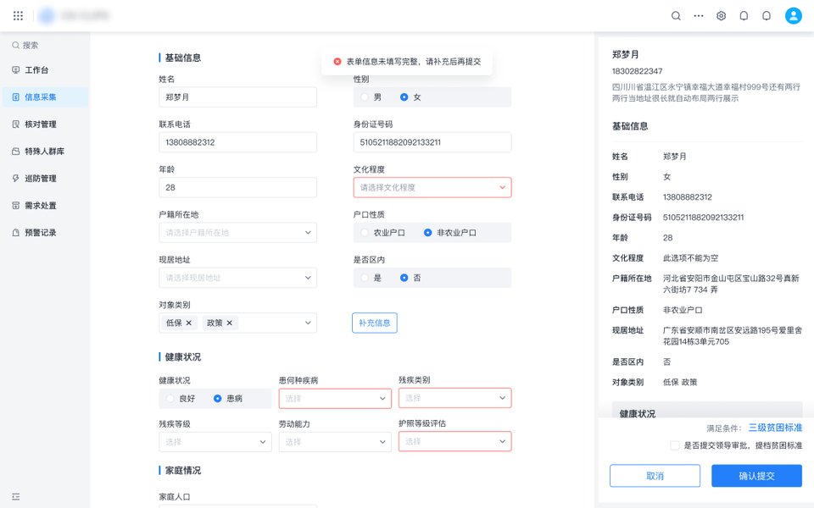
Task: Click the search magnifier icon in top bar
Action: click(676, 15)
